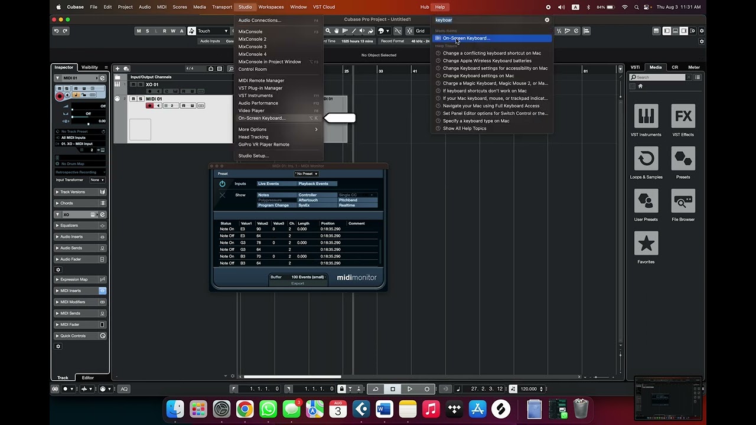
Task: Clear the Help search field
Action: point(547,20)
